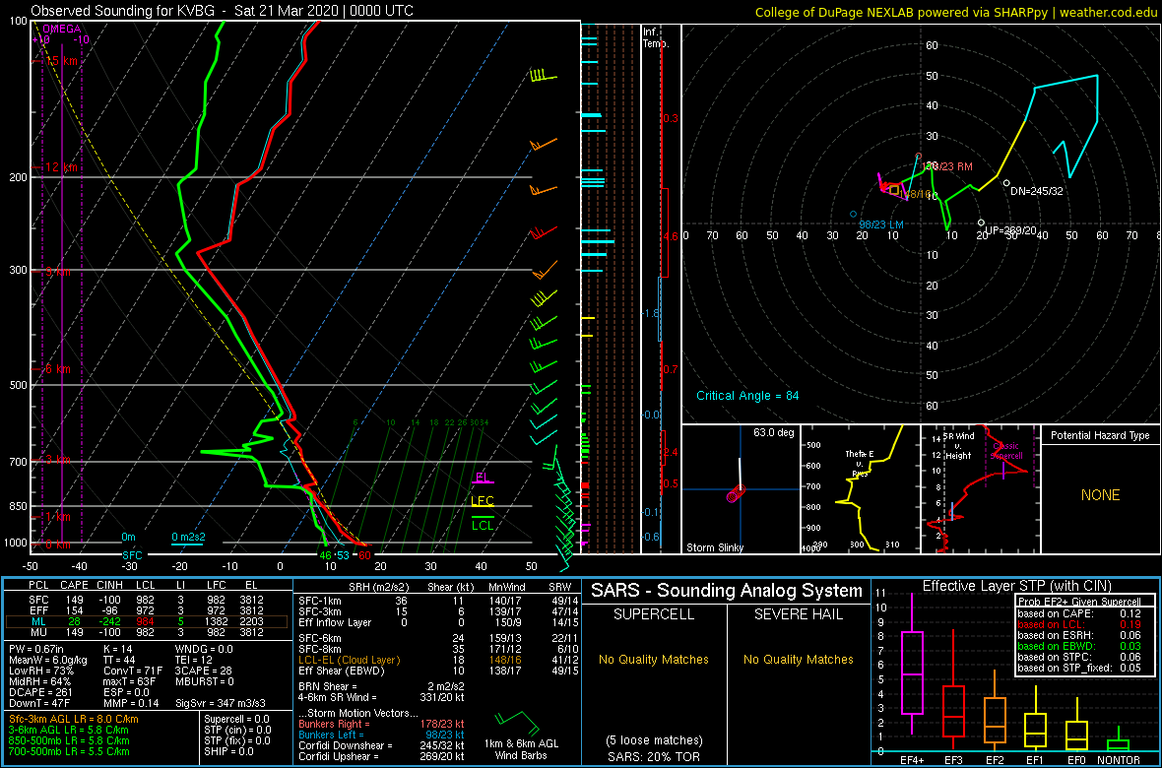Screen dimensions: 1162x768
Task: Click the Classic Supercell label
Action: coord(1004,451)
